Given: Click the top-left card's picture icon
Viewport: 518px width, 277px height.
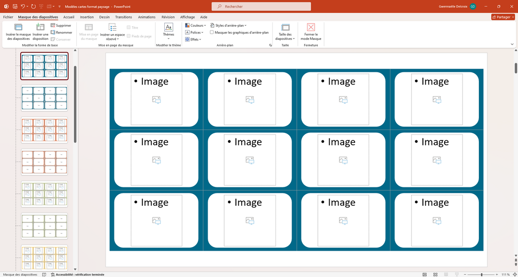Looking at the screenshot, I should [x=156, y=100].
